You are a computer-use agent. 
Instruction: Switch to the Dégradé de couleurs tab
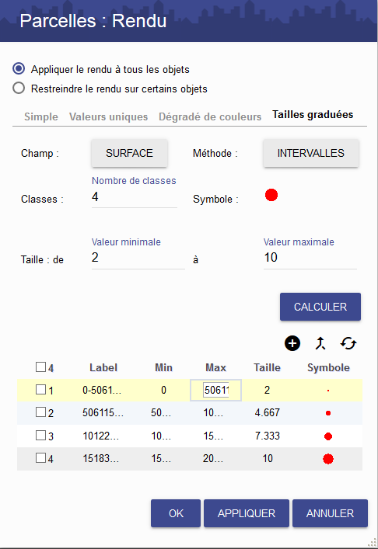(x=210, y=116)
